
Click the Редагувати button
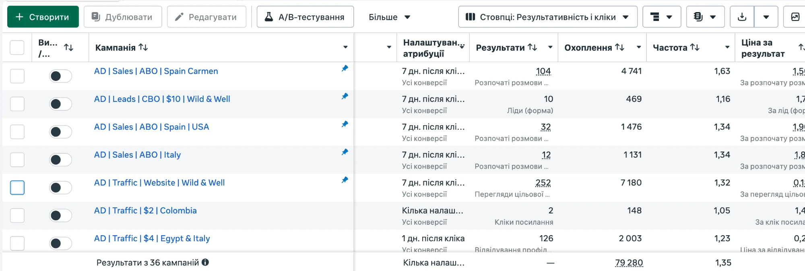(206, 17)
